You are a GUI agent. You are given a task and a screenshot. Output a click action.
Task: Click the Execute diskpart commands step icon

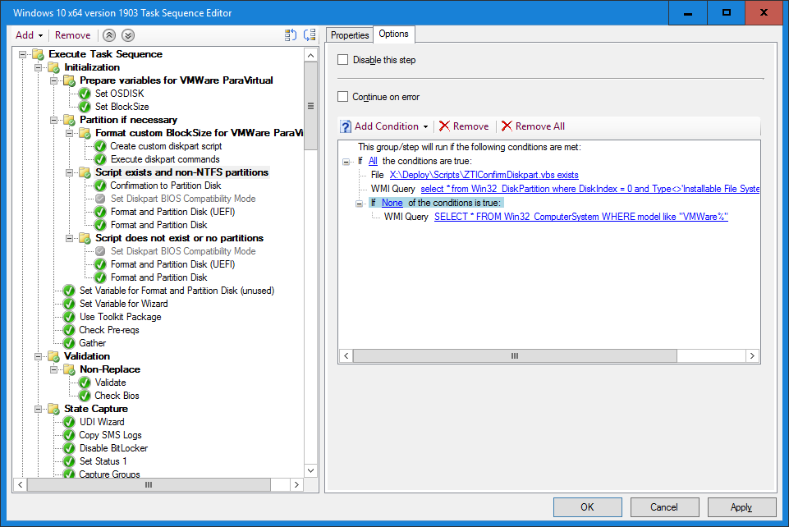point(101,159)
